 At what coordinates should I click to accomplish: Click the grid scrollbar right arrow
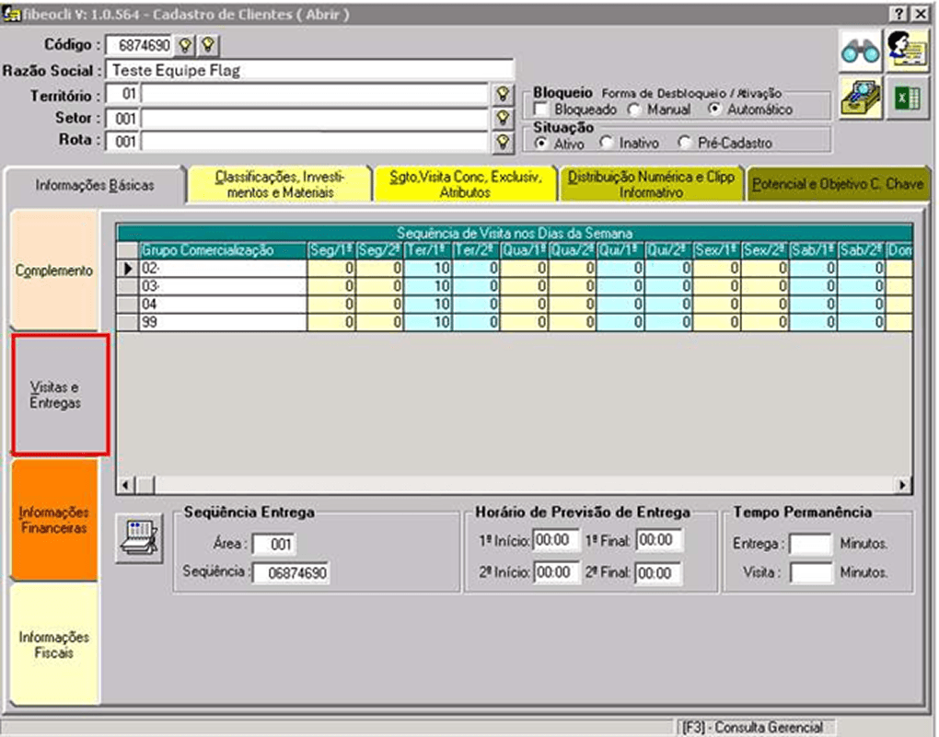tap(903, 484)
